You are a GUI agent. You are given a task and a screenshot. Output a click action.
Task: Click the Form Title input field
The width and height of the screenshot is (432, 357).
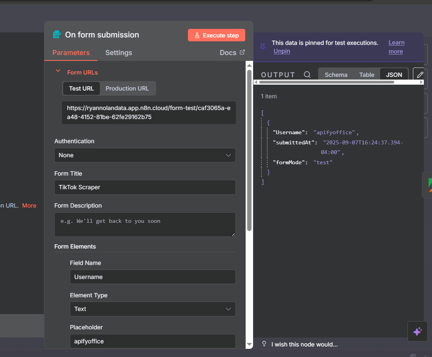(x=145, y=187)
